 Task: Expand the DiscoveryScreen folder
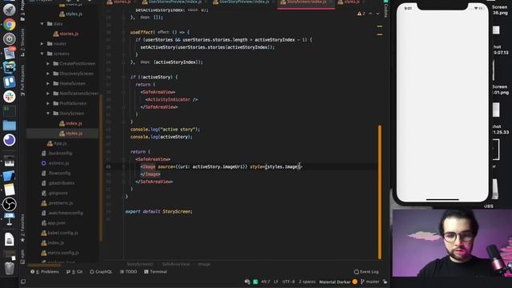pyautogui.click(x=48, y=74)
